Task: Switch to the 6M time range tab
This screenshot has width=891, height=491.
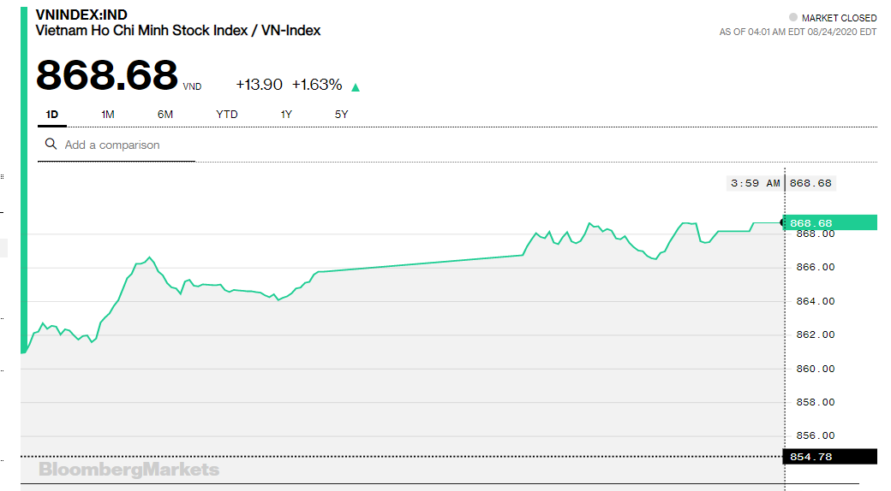Action: pyautogui.click(x=164, y=115)
